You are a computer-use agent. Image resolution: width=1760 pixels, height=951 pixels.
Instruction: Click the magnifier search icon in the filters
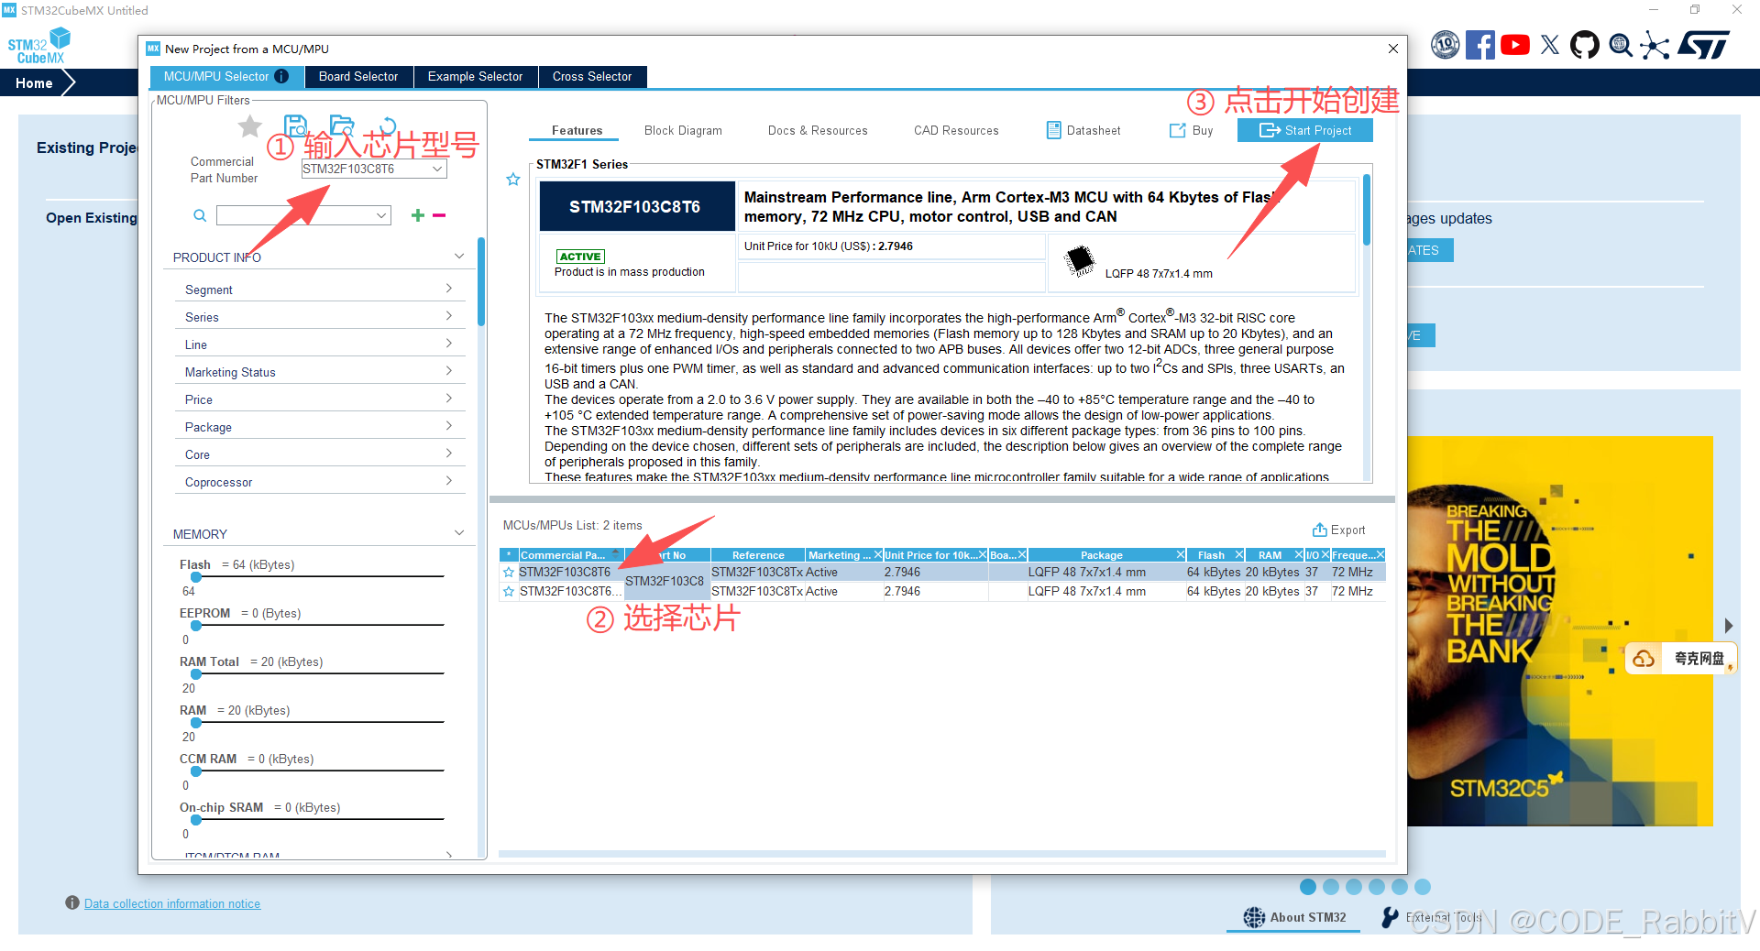point(200,215)
